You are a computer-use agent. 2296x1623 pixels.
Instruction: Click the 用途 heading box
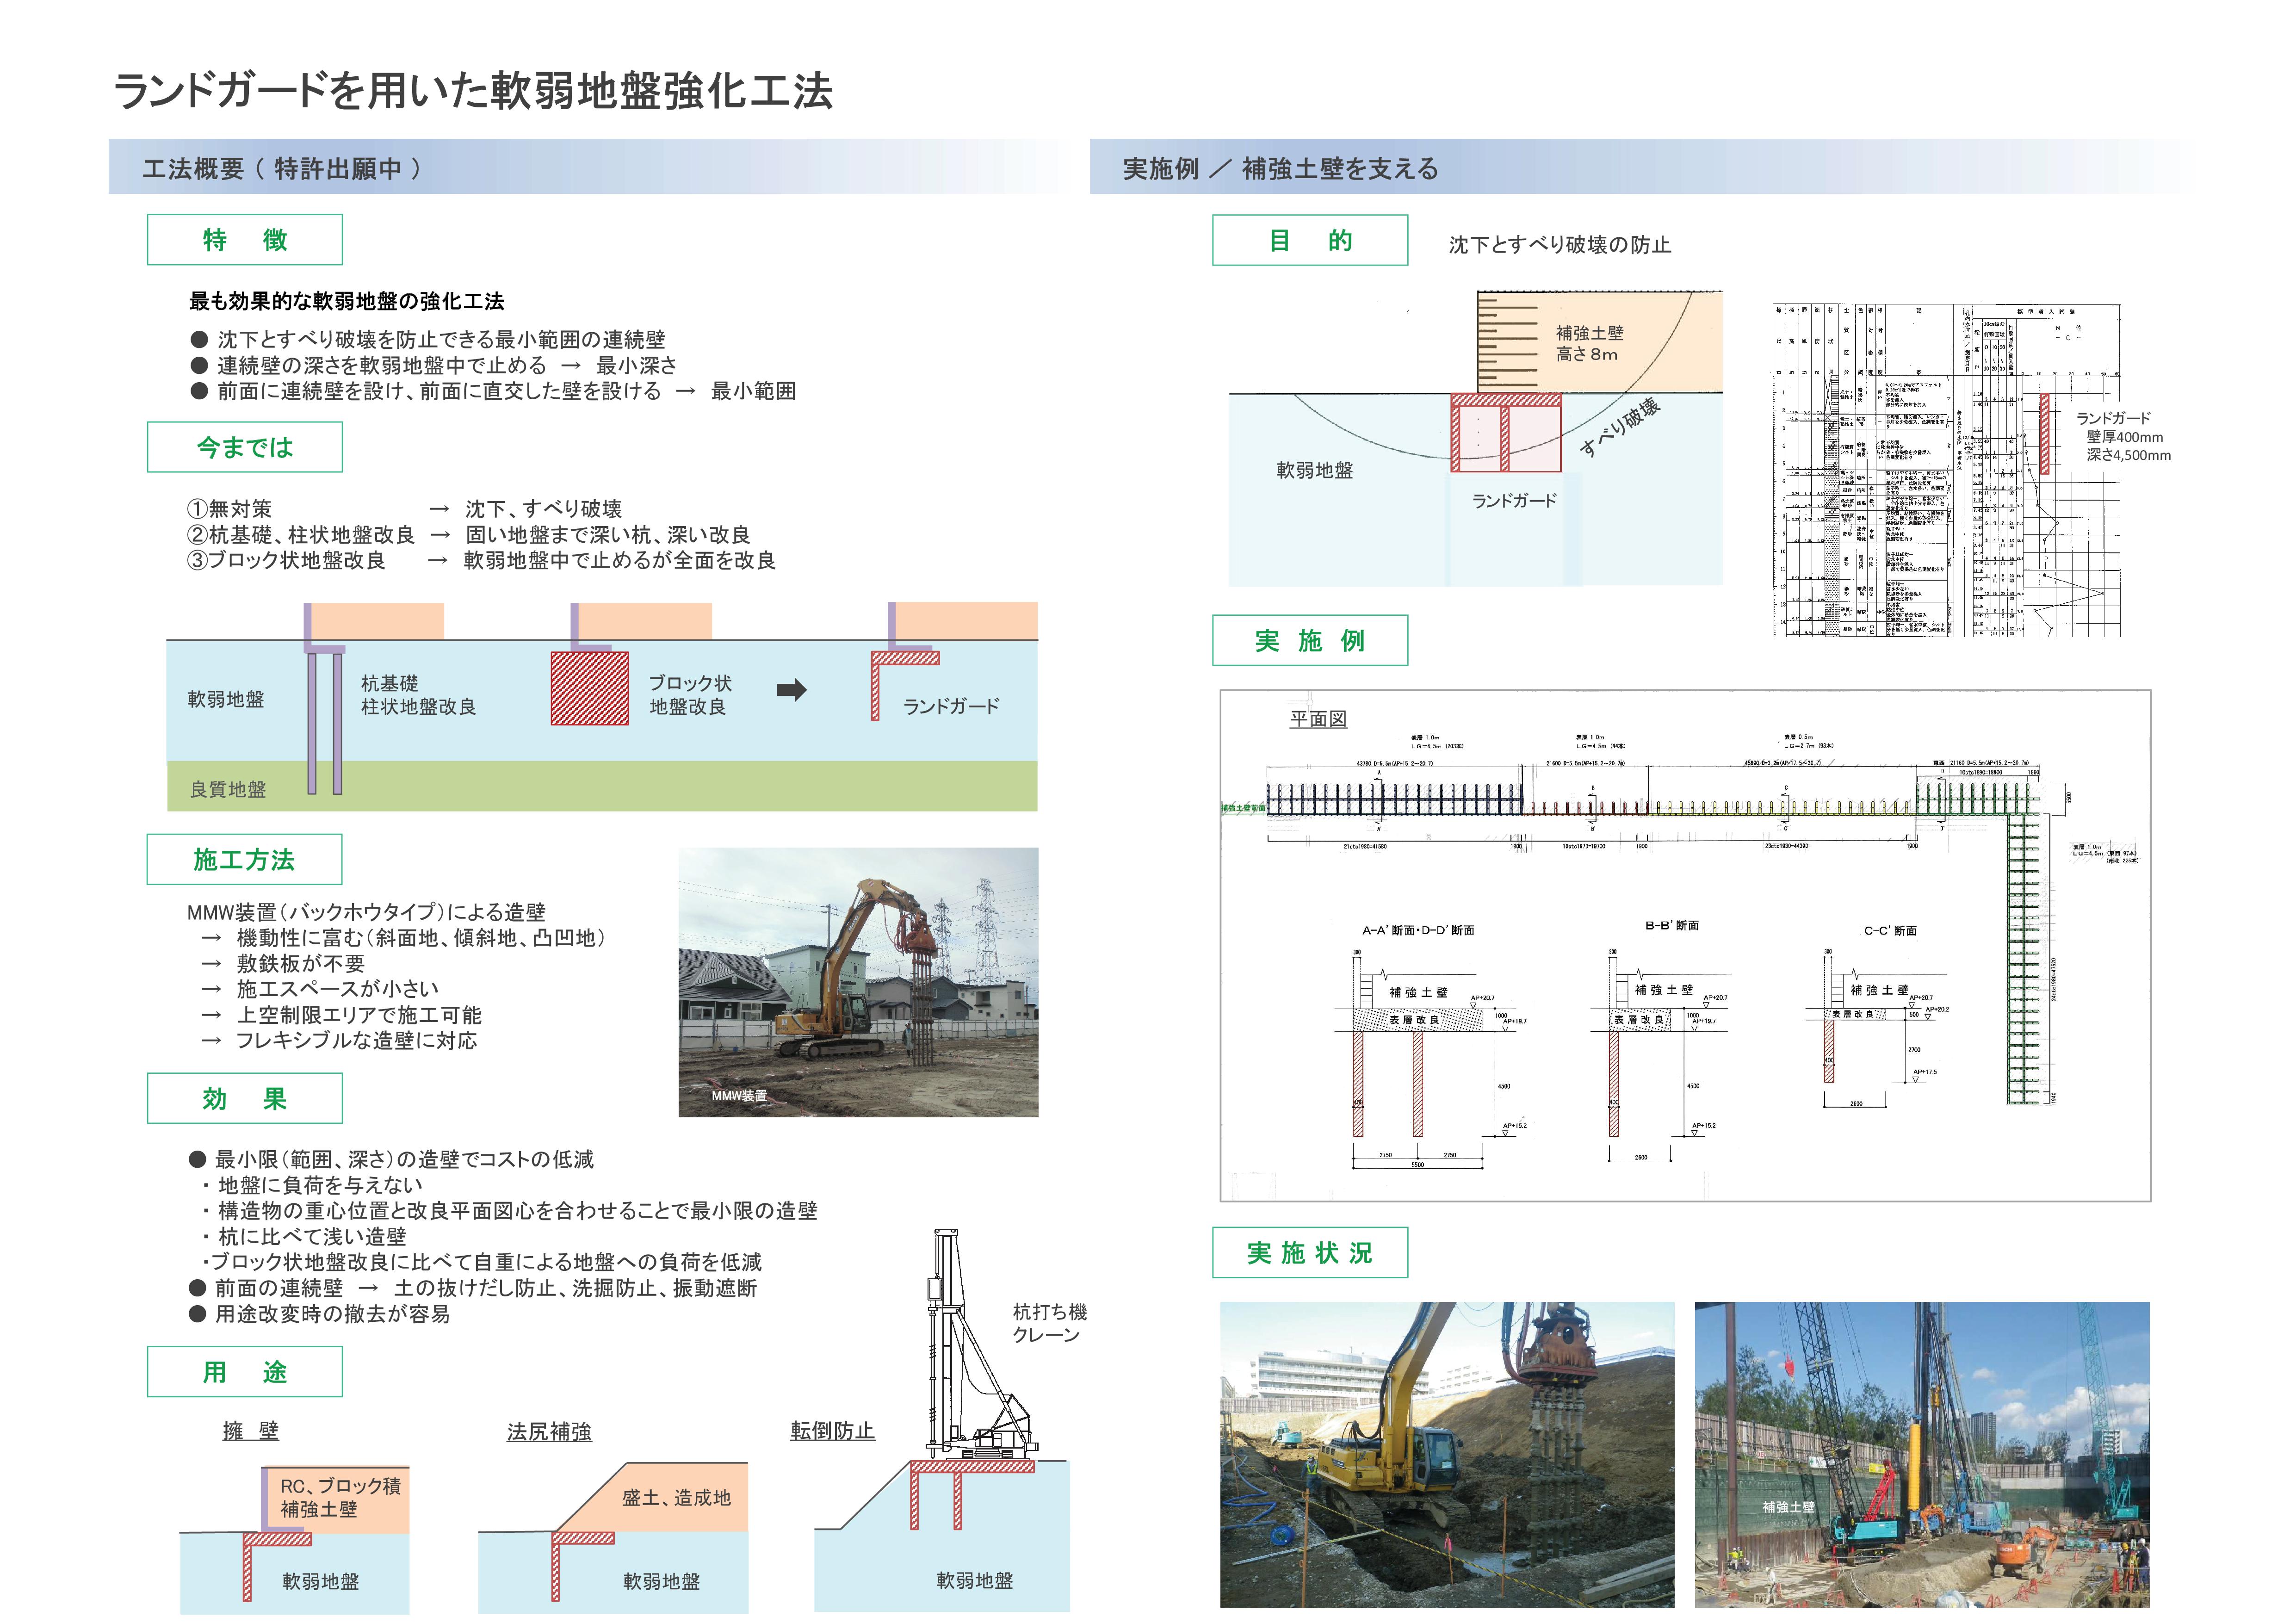[x=245, y=1371]
